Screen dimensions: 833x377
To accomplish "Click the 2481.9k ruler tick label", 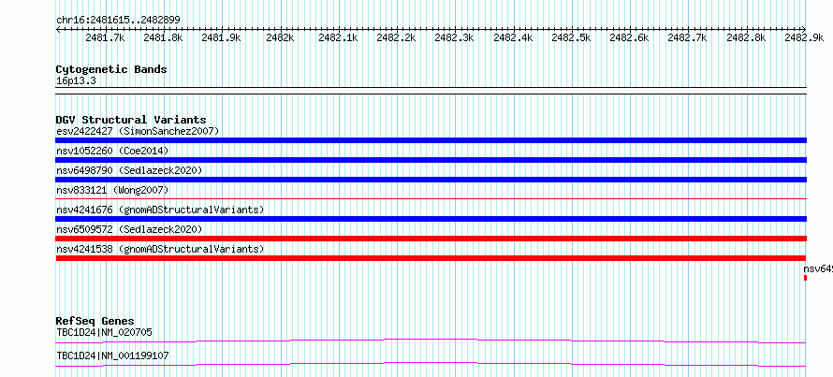I will [x=222, y=37].
